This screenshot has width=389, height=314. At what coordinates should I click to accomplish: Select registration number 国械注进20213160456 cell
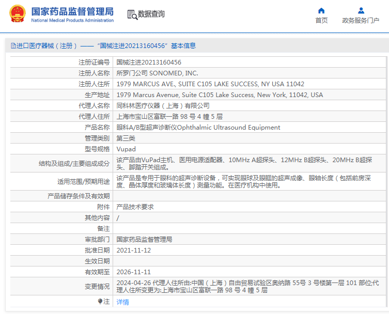(x=149, y=62)
